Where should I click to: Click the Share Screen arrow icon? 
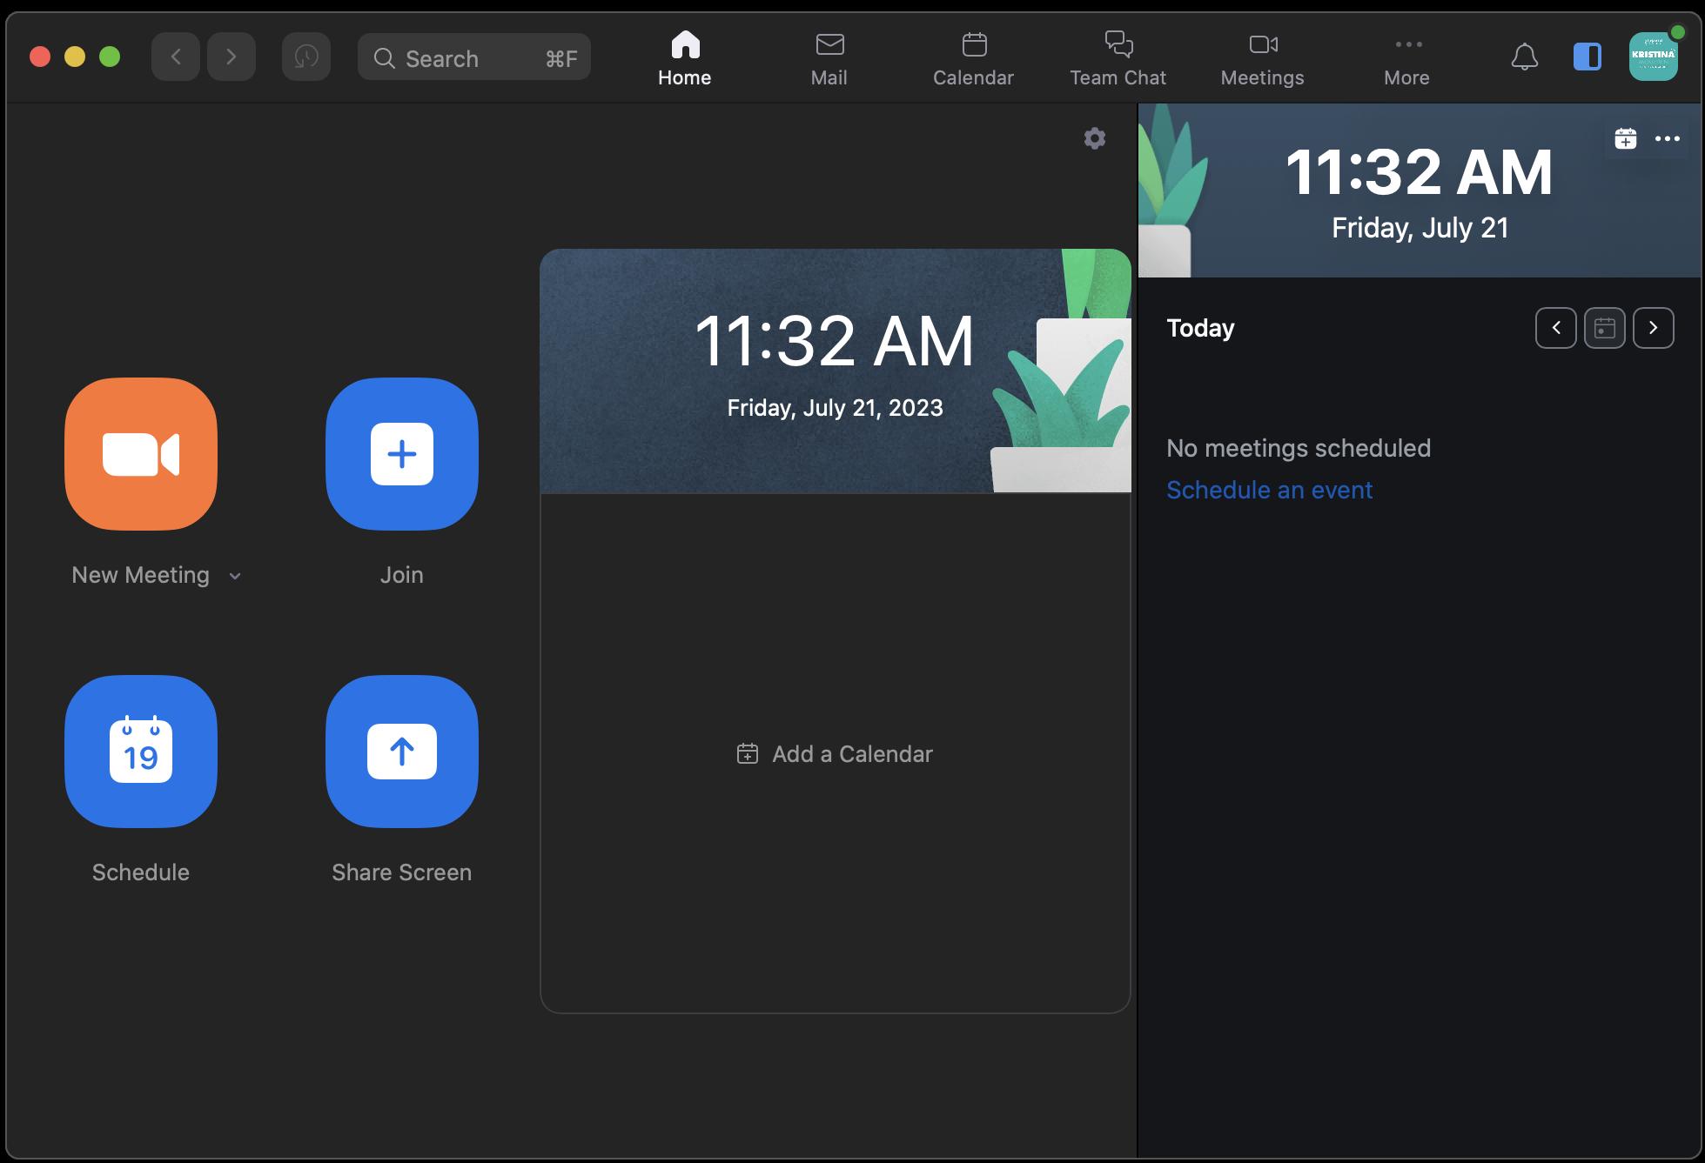pyautogui.click(x=401, y=751)
